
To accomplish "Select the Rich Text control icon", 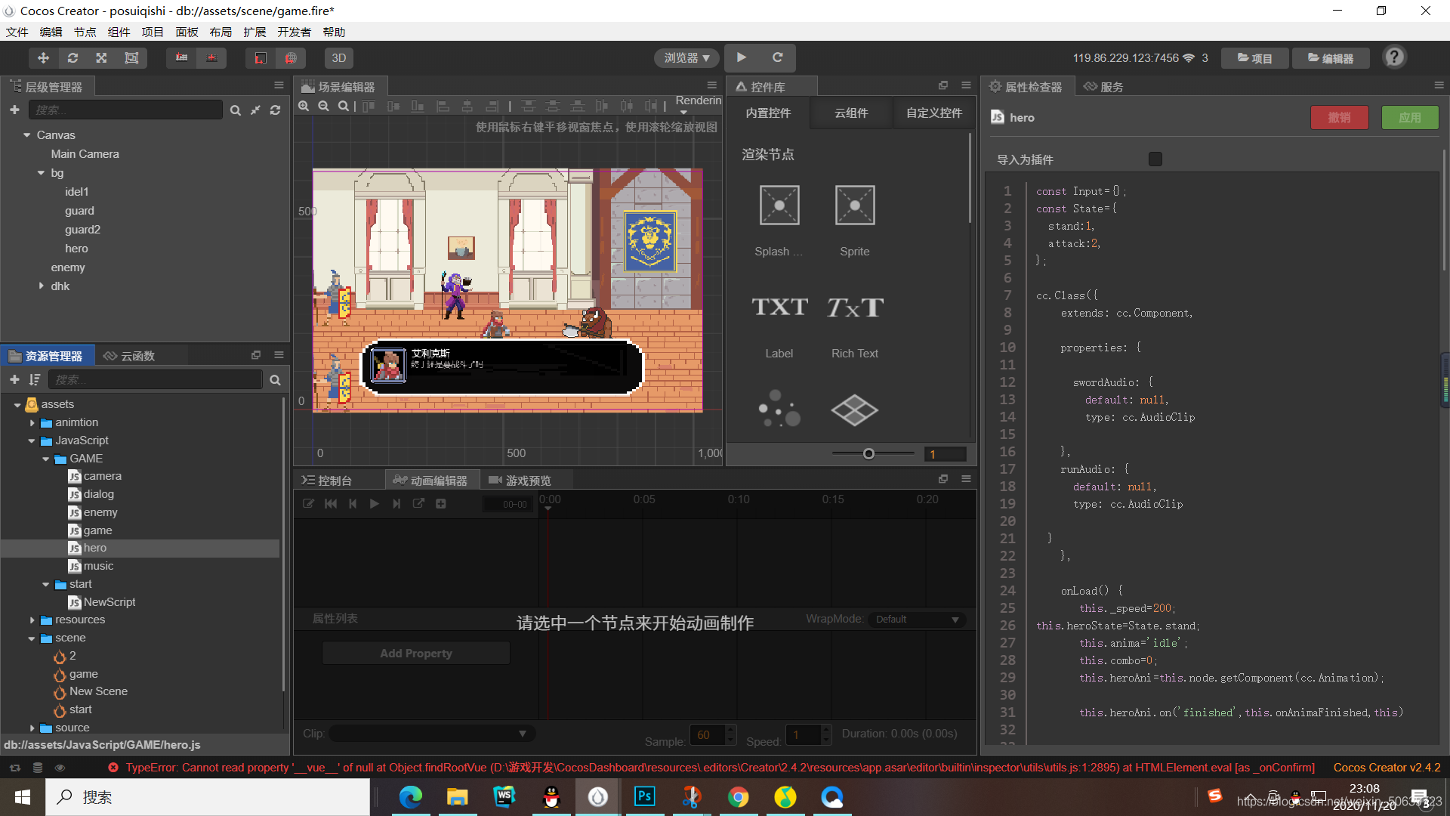I will (855, 307).
